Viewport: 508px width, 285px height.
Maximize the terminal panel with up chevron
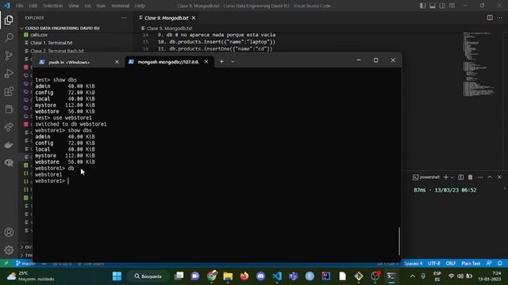[x=490, y=177]
